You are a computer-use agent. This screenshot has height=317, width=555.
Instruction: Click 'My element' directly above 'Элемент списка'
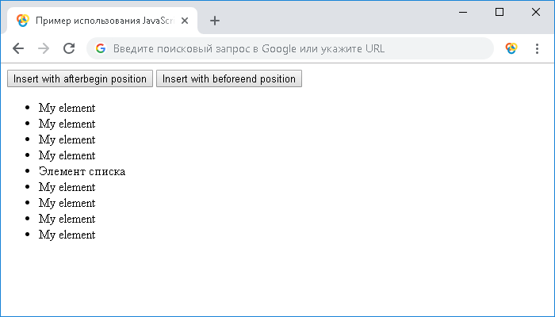click(x=67, y=155)
